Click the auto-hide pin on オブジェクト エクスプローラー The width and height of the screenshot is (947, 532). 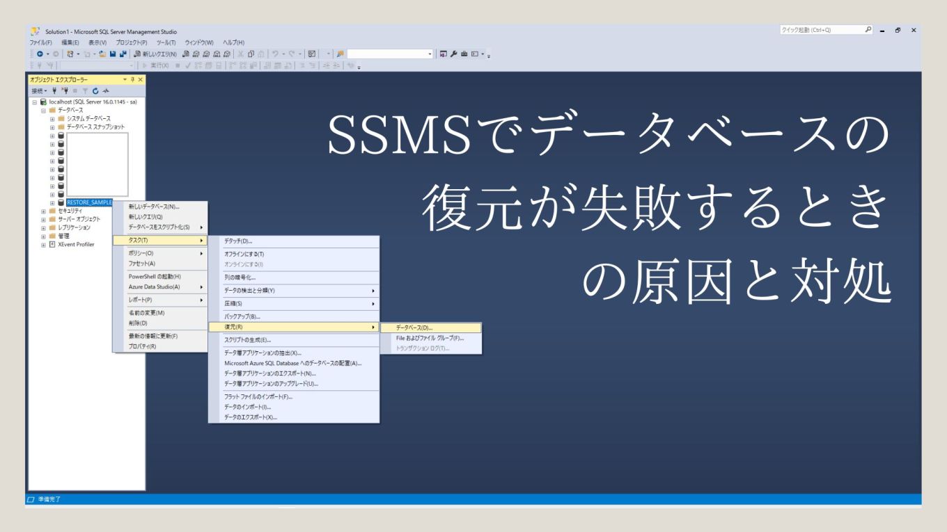(132, 79)
